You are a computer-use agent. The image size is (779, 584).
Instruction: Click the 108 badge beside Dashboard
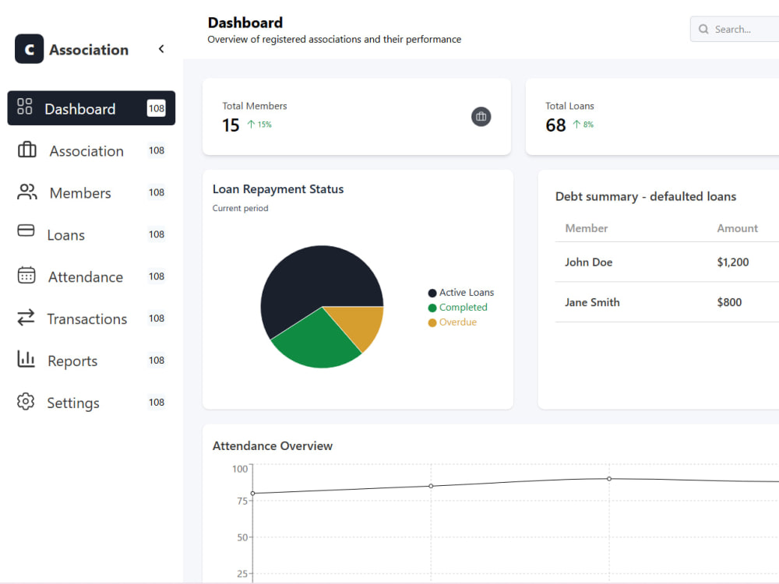(x=157, y=108)
